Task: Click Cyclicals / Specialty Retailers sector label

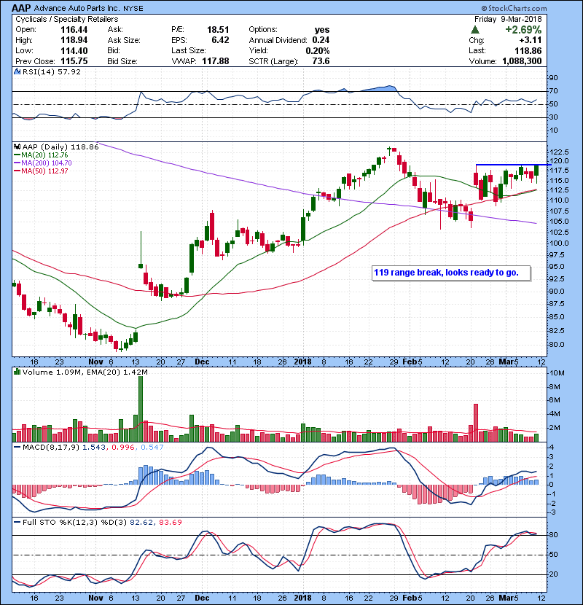Action: [x=67, y=19]
